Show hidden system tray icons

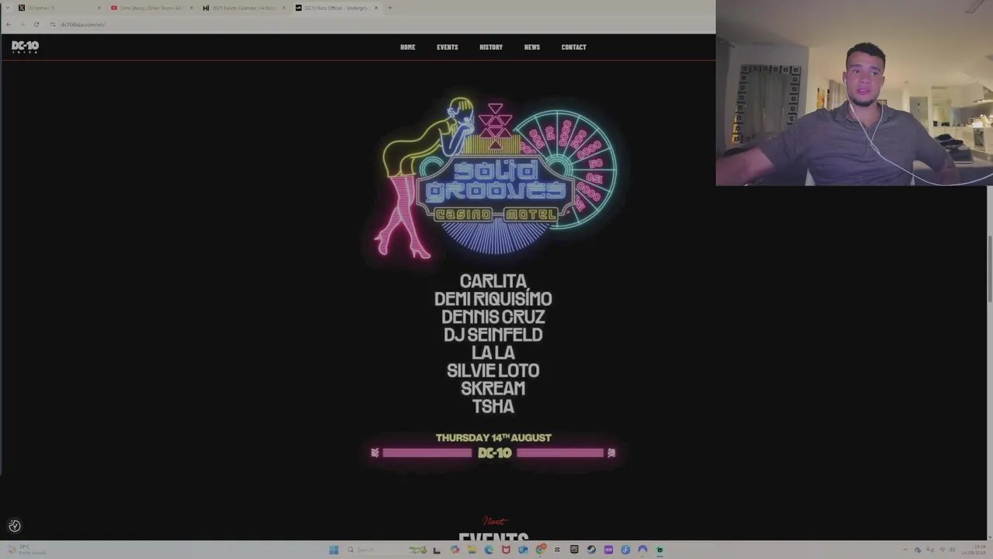point(905,550)
